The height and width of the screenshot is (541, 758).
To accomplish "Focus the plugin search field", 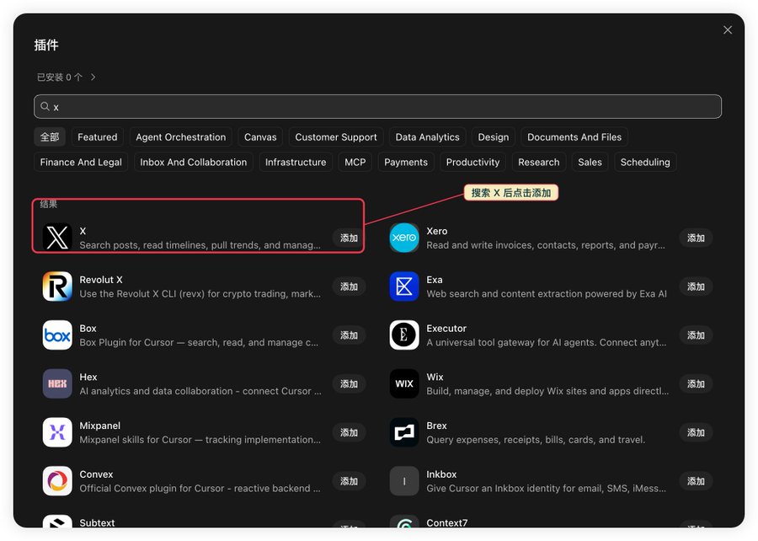I will coord(377,106).
